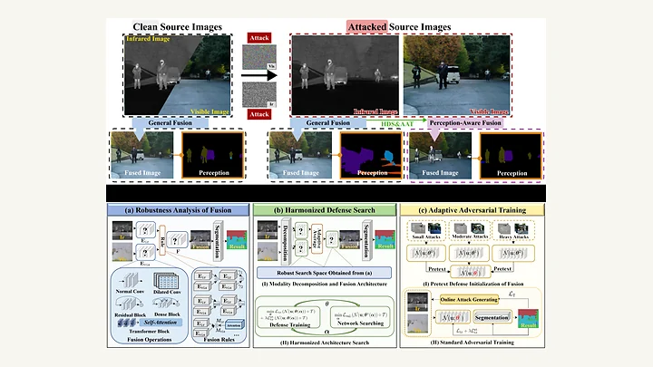Click "(I) Modality Decomposition and Fusion Architecture" caption

point(325,285)
